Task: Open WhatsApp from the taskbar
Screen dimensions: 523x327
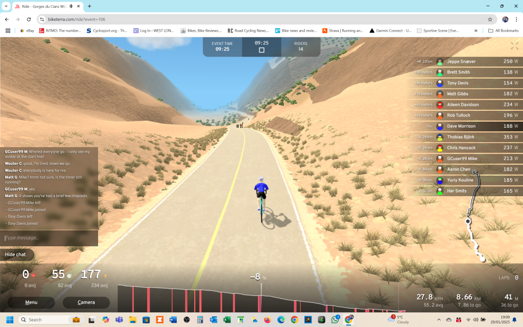Action: click(335, 319)
